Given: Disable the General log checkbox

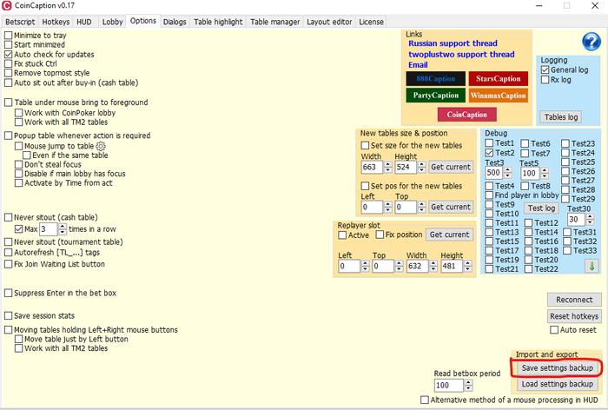Looking at the screenshot, I should click(x=545, y=69).
